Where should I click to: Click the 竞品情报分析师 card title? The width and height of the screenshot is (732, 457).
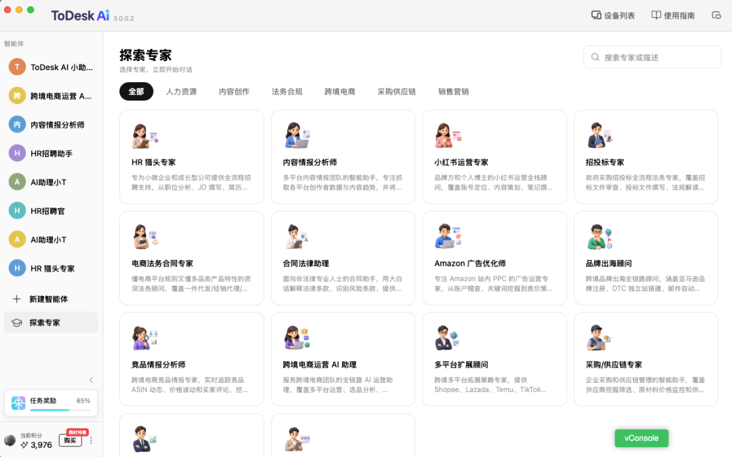click(158, 365)
